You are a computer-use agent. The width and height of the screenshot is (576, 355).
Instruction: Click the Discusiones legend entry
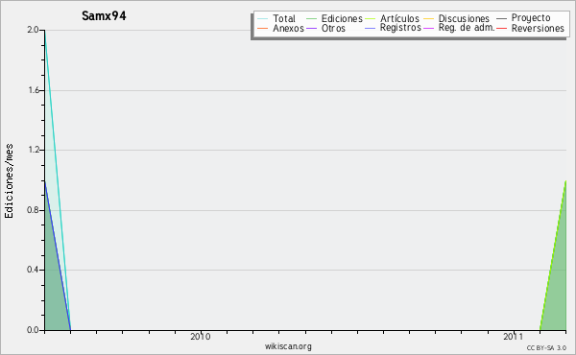tap(464, 18)
